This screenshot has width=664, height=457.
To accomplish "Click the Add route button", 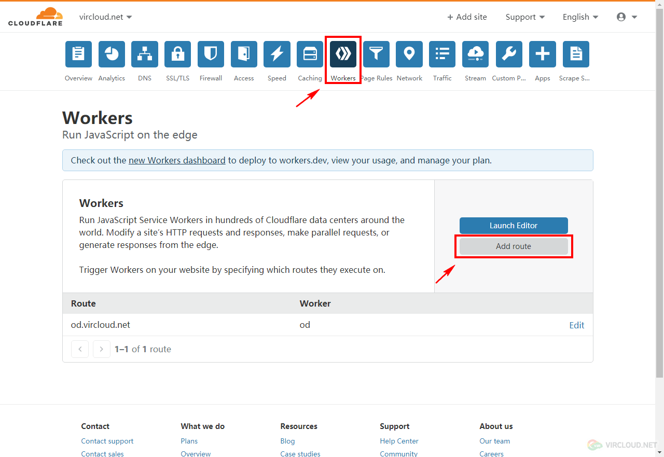I will [x=514, y=246].
